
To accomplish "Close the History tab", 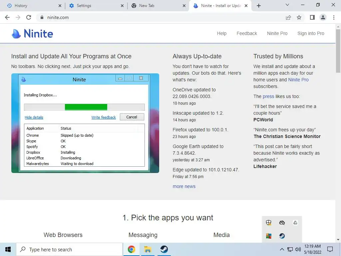I will (60, 6).
